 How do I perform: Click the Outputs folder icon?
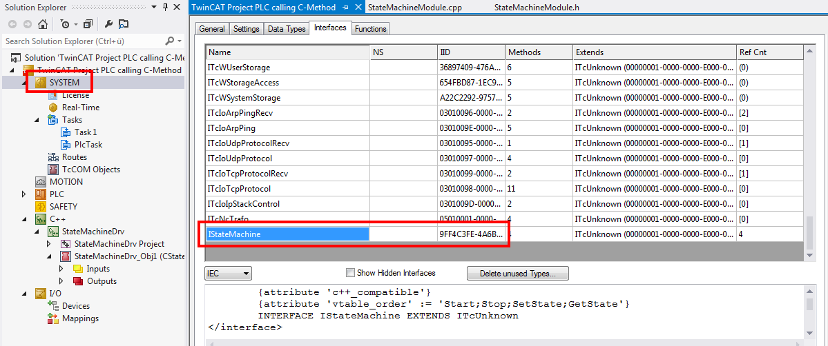(x=78, y=281)
